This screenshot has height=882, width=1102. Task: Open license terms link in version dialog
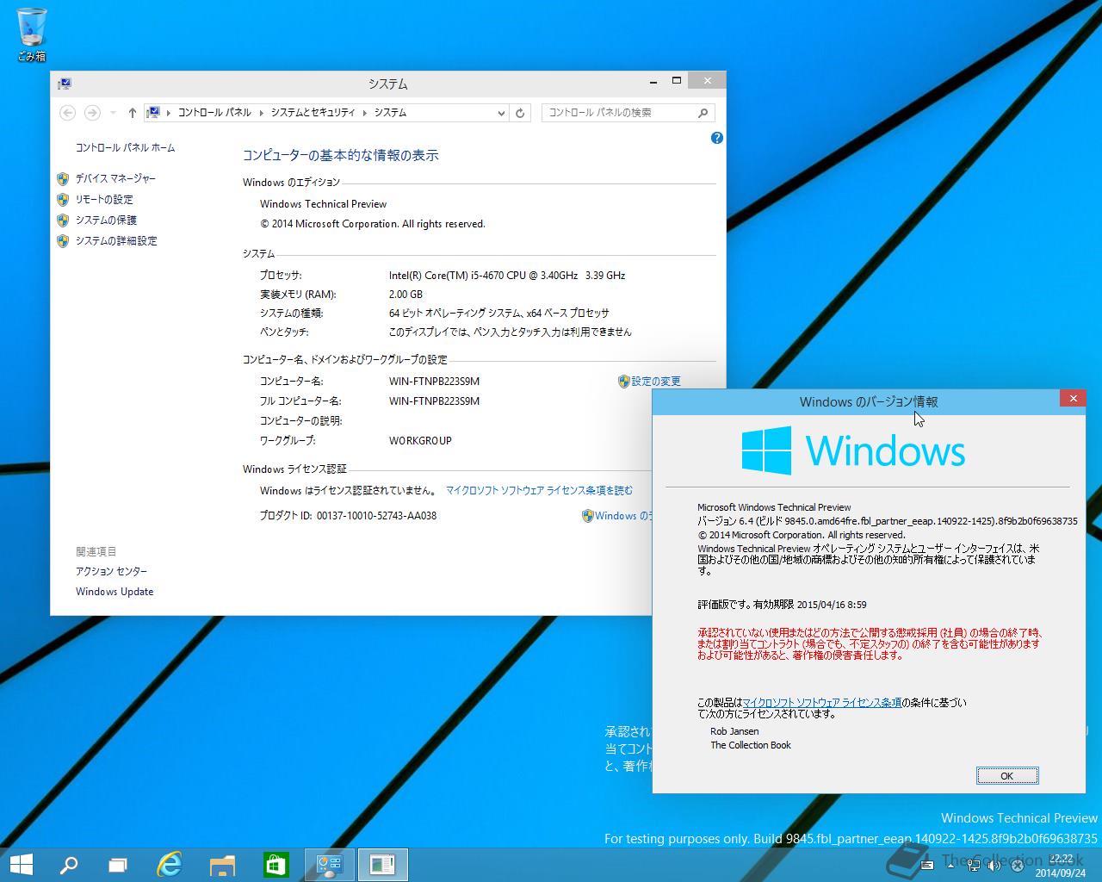(x=822, y=703)
